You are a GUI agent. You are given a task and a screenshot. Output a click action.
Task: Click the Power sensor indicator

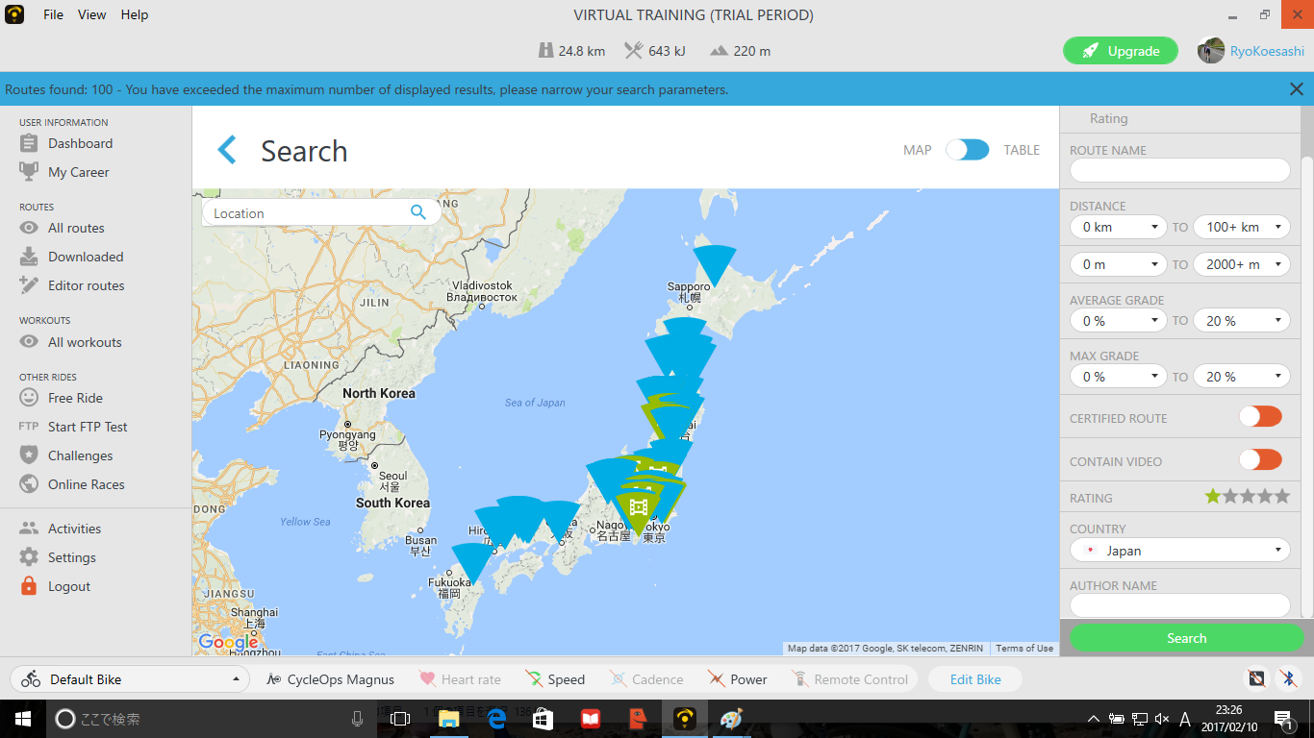point(737,679)
